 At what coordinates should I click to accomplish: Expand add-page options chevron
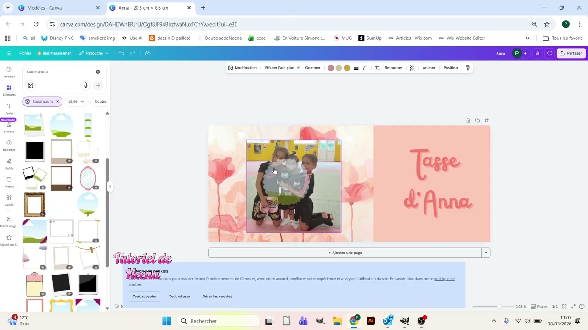tap(486, 253)
